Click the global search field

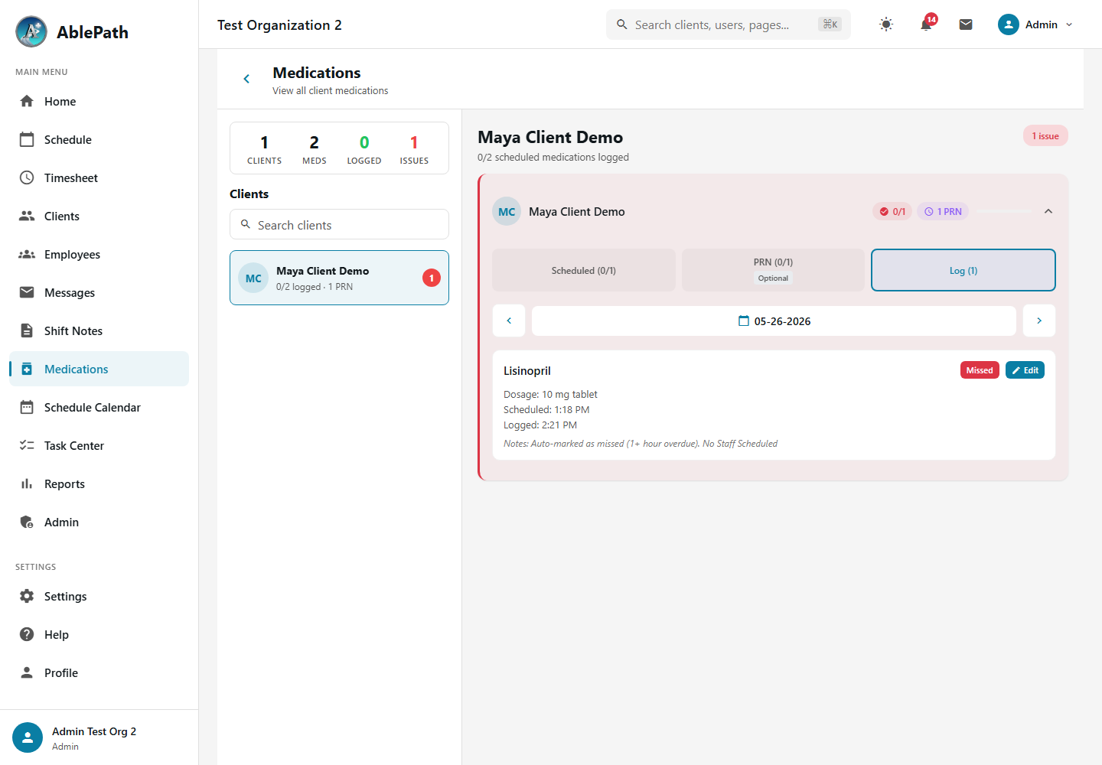[728, 24]
